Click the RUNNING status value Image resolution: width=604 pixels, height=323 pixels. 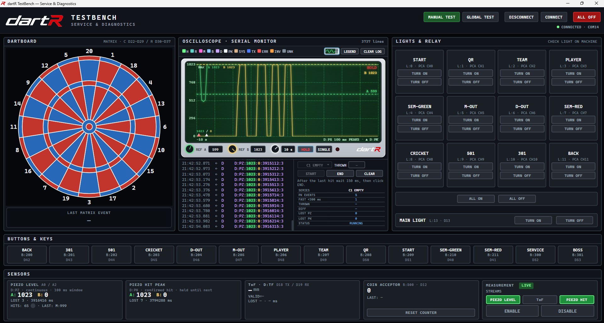(356, 223)
